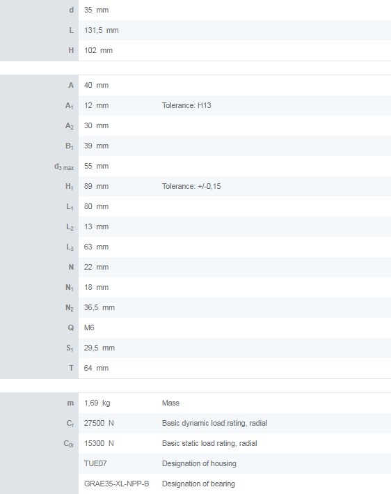
Task: Select the L length value 131,5 mm
Action: 102,30
